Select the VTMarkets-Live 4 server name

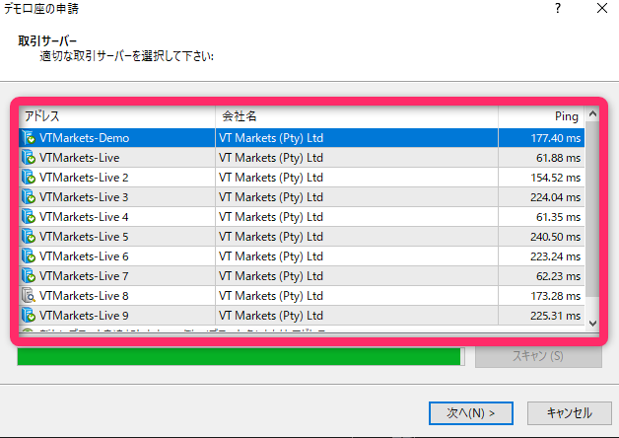pos(84,217)
